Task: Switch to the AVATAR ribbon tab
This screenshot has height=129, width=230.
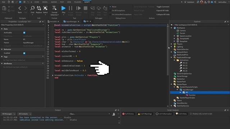Action: (x=54, y=2)
